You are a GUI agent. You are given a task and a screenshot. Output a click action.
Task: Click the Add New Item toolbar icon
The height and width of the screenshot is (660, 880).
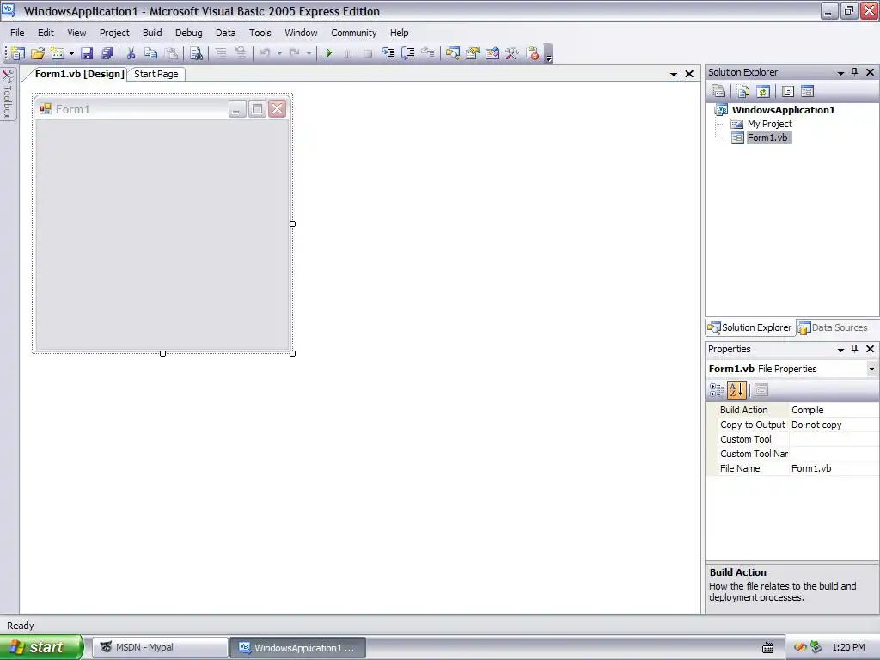pos(58,53)
